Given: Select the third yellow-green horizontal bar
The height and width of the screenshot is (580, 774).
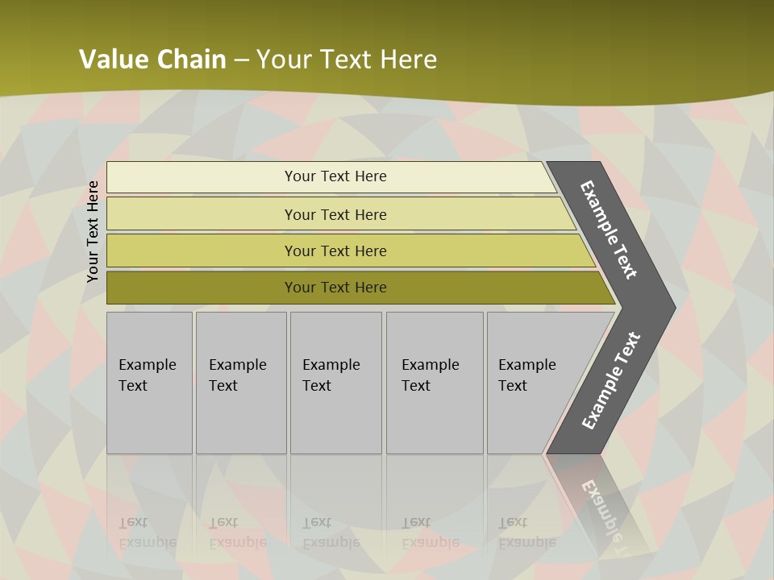Looking at the screenshot, I should [x=335, y=251].
